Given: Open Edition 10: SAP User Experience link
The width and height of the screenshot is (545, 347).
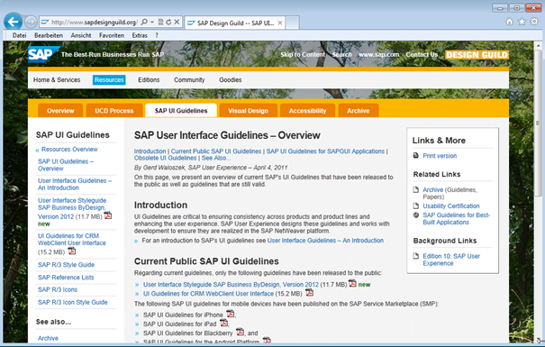Looking at the screenshot, I should 451,260.
